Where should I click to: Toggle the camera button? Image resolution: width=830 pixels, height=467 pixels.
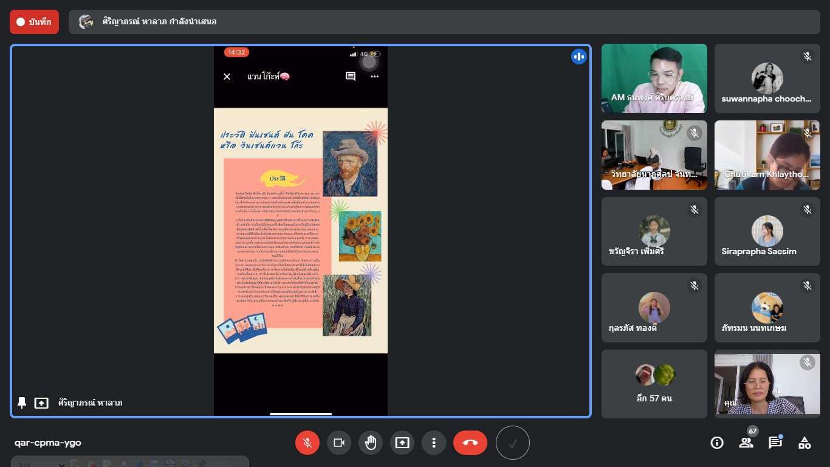coord(339,443)
